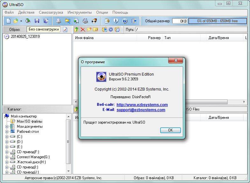The height and width of the screenshot is (183, 250).
Task: Select the 20140825_123019 image root node
Action: pyautogui.click(x=25, y=37)
